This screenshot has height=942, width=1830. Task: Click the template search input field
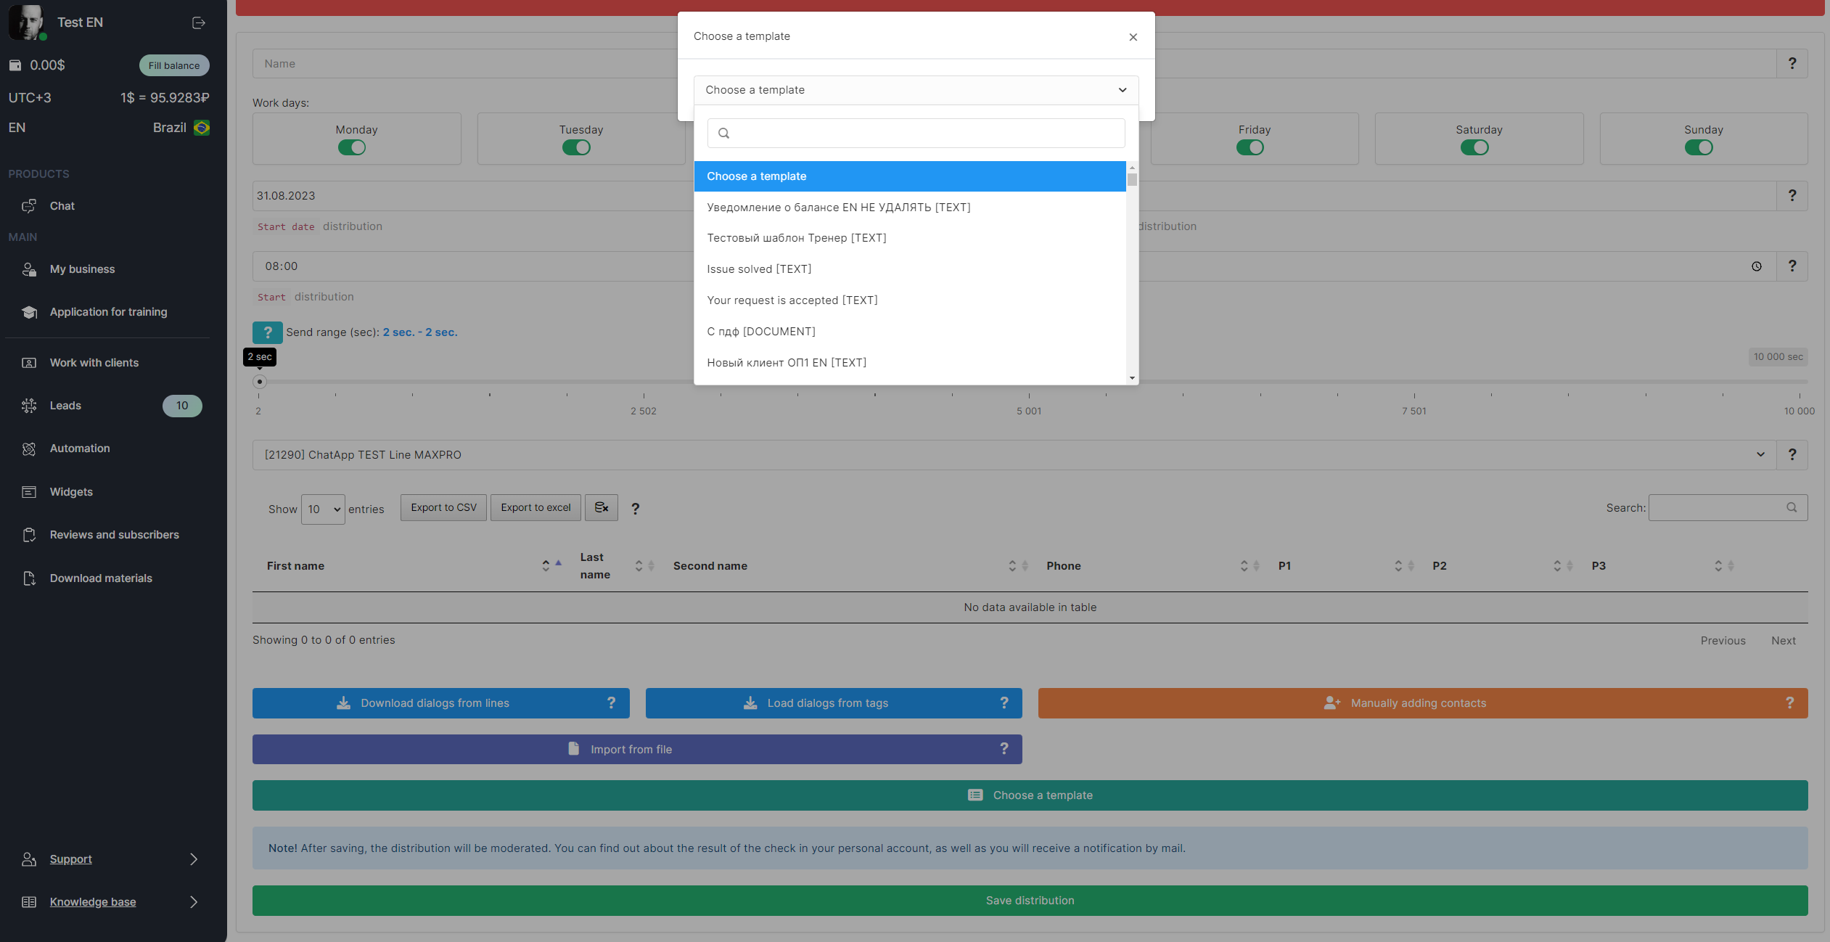point(915,134)
